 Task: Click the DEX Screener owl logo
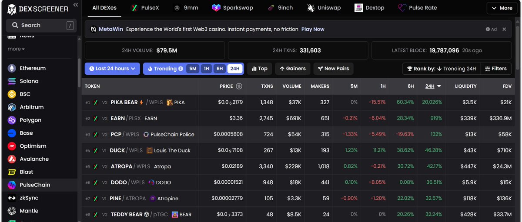[12, 9]
